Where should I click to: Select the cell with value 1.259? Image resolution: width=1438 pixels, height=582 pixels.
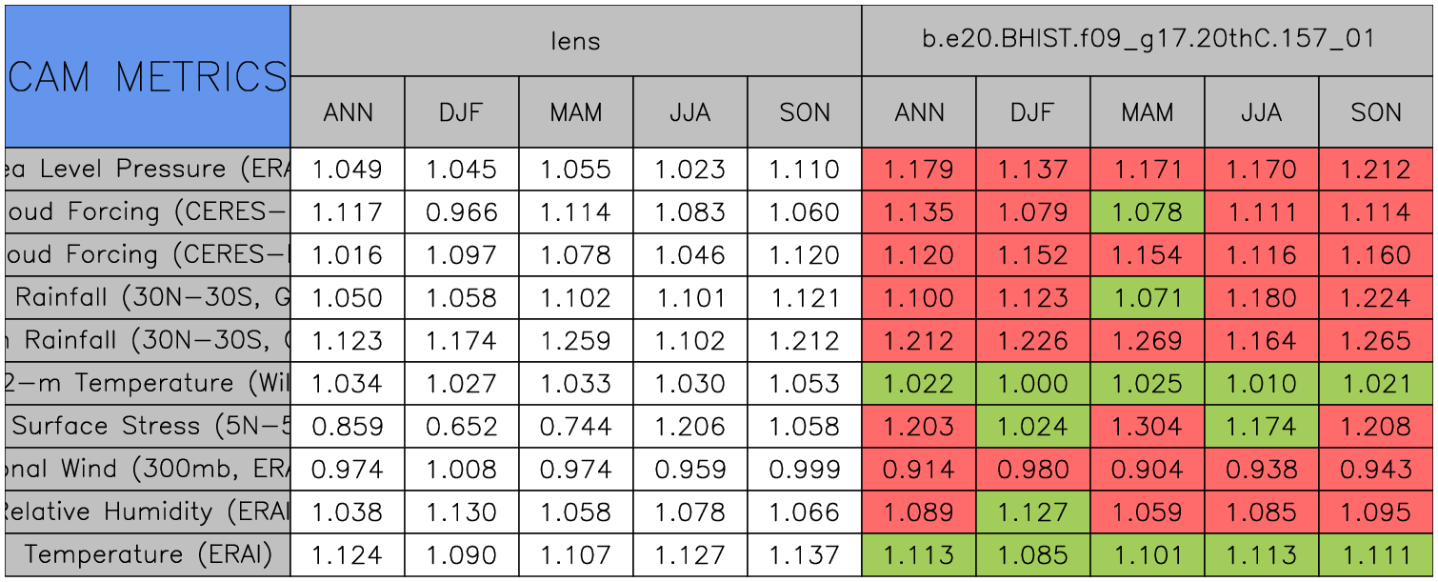pyautogui.click(x=575, y=341)
